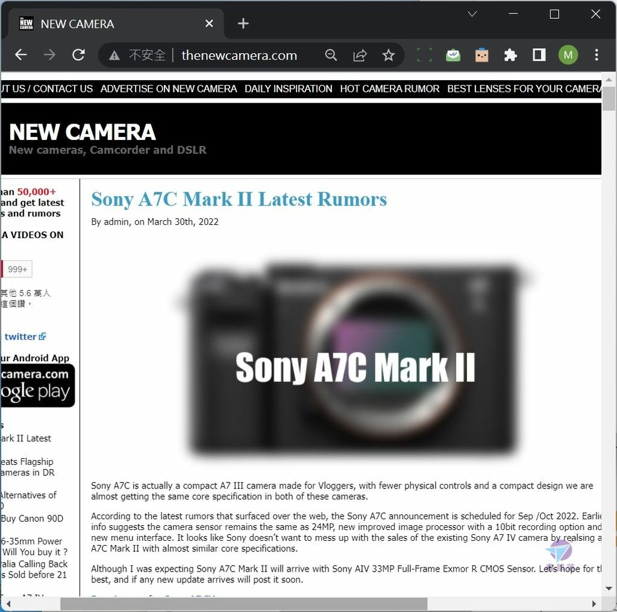
Task: Open Chrome three-dot menu
Action: click(597, 55)
